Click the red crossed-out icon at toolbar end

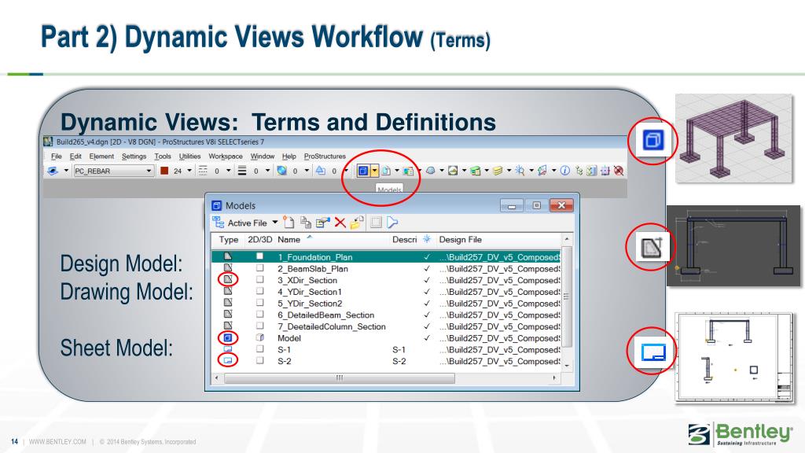(619, 171)
